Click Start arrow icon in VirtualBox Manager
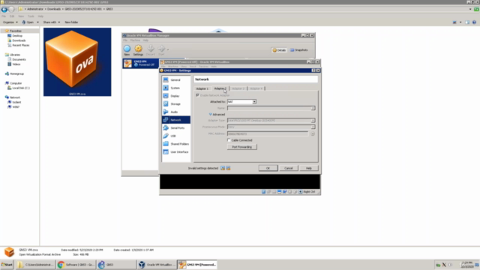Viewport: 480px width, 270px height. click(161, 48)
